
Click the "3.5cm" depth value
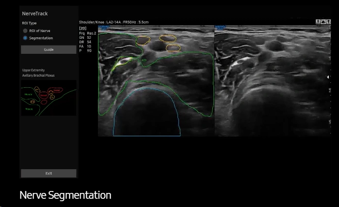[x=144, y=22]
